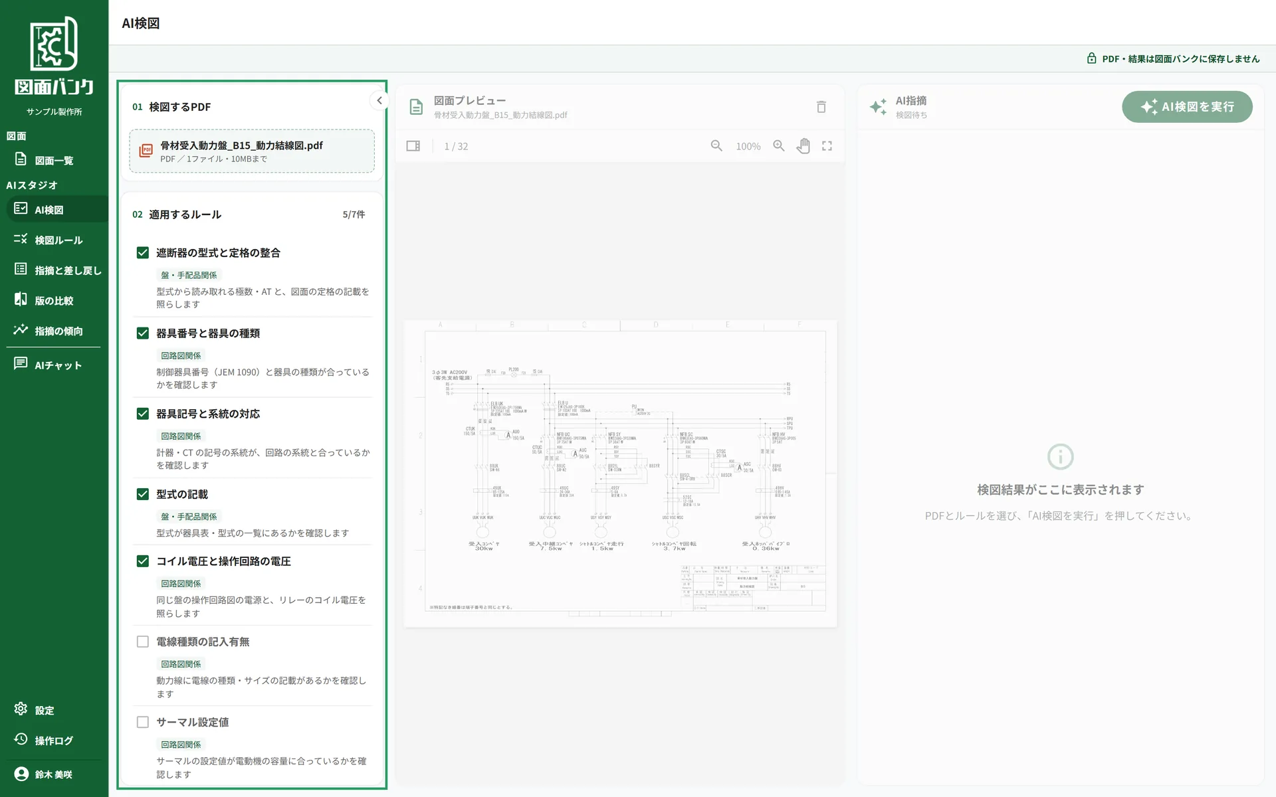Click the info icon in results panel
The width and height of the screenshot is (1276, 797).
[x=1061, y=457]
